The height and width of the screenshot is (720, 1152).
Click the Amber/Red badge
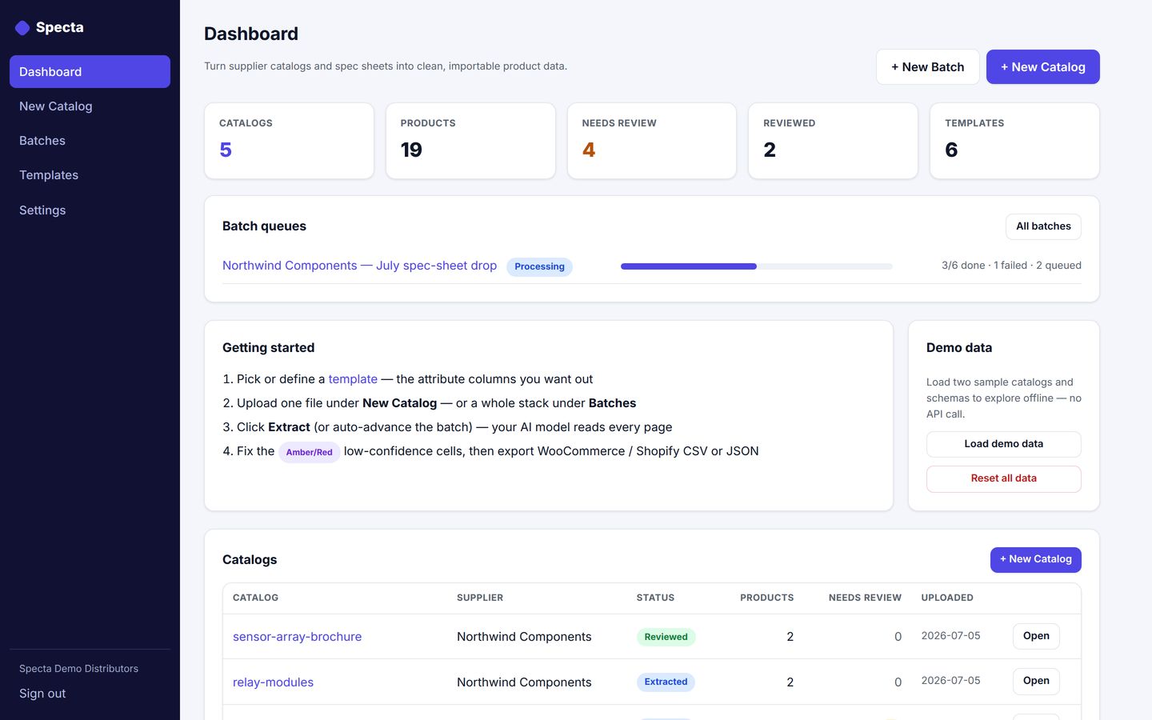click(309, 452)
